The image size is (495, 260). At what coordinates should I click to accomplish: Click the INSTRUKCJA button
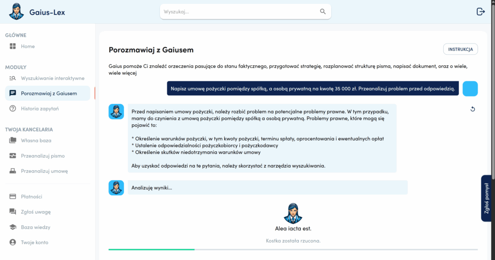coord(460,49)
